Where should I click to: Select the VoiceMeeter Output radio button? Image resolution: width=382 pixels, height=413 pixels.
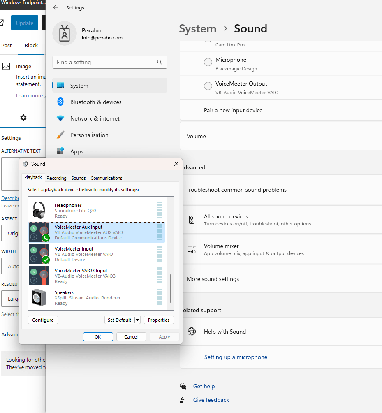(x=208, y=86)
